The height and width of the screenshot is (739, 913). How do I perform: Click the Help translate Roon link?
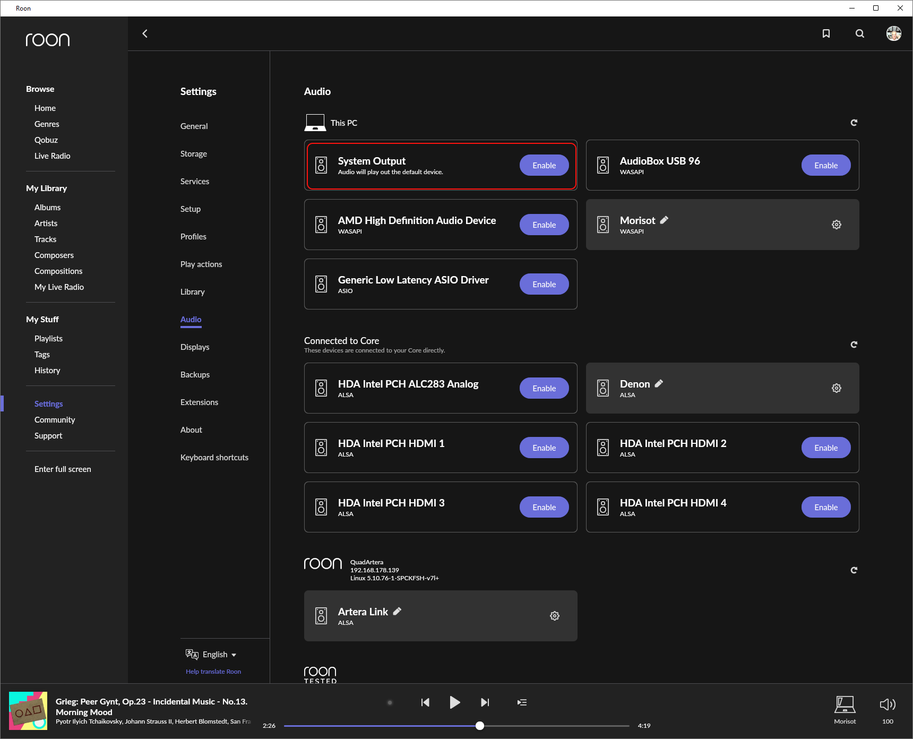coord(213,671)
